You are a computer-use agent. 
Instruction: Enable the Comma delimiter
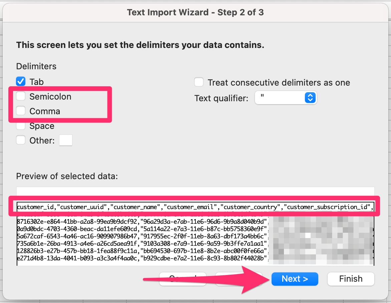[x=20, y=110]
